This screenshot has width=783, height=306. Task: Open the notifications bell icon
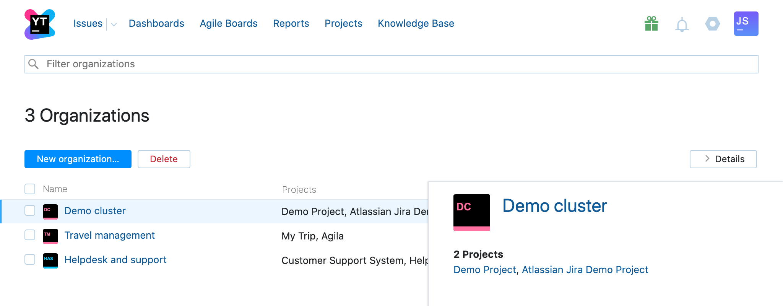click(682, 25)
